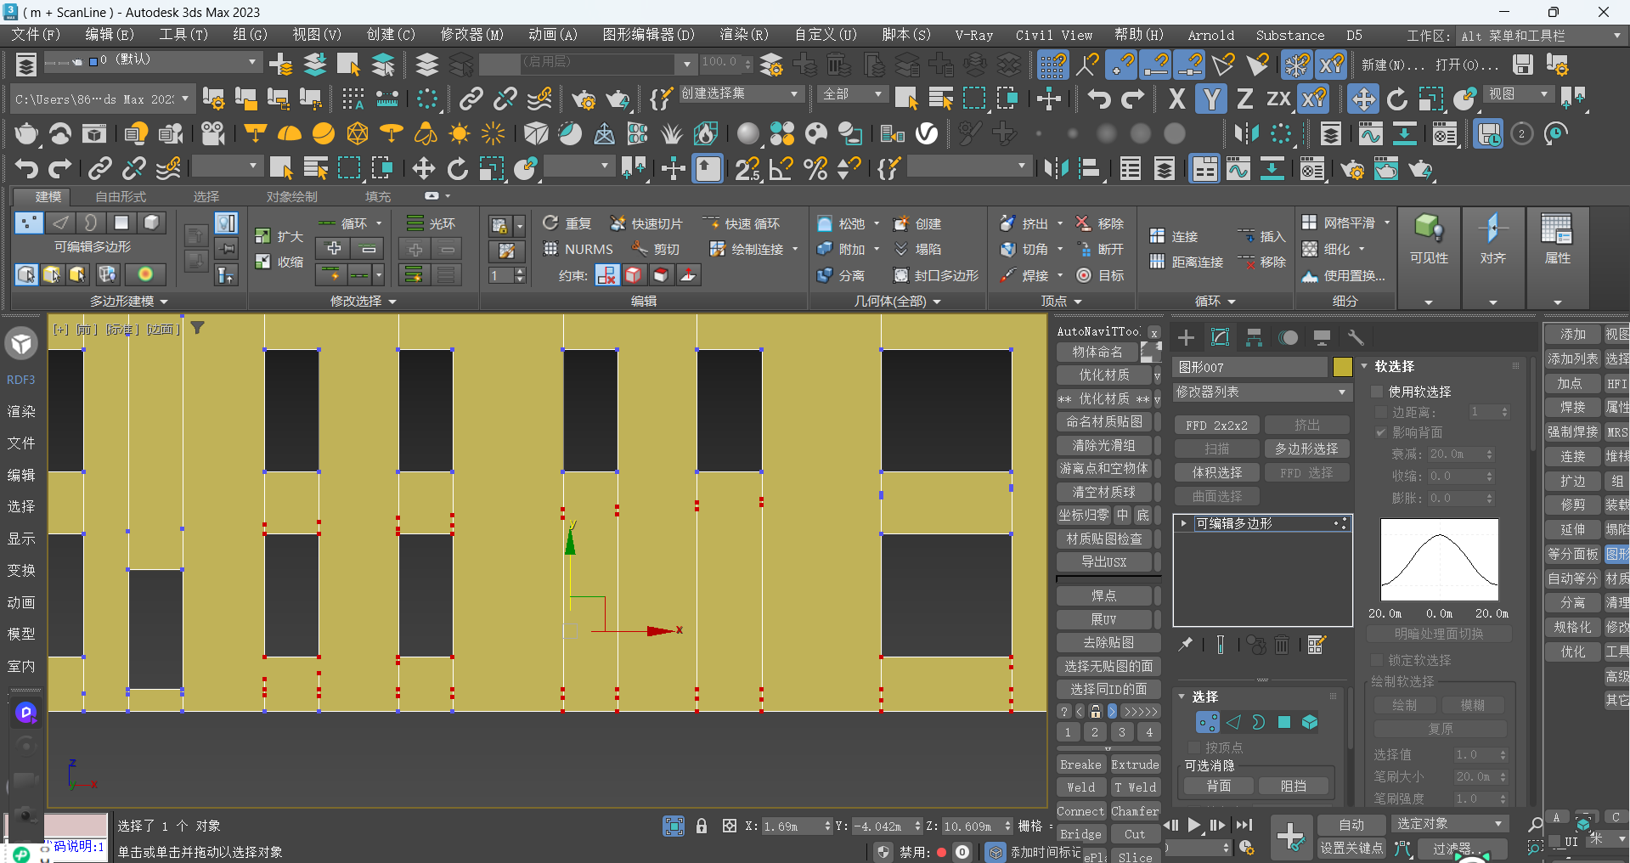Click the 多边形选择 modifier button
This screenshot has height=863, width=1630.
[x=1307, y=448]
